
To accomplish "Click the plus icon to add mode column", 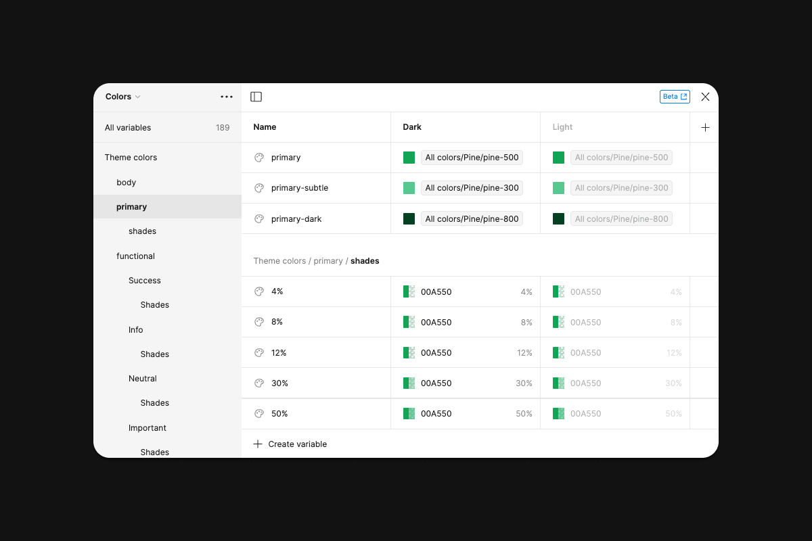I will coord(705,127).
